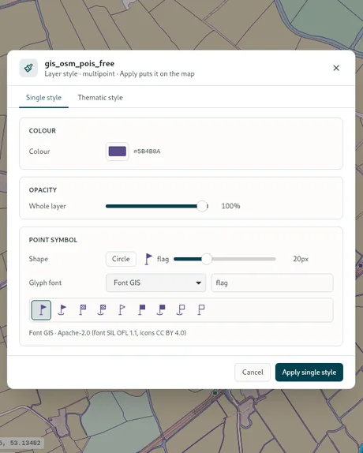Focus the flag glyph search field

tap(272, 283)
